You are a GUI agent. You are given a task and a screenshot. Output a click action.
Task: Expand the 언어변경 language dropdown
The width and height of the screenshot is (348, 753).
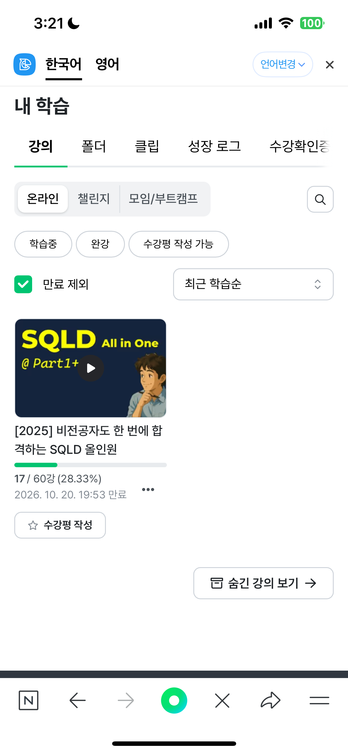283,64
